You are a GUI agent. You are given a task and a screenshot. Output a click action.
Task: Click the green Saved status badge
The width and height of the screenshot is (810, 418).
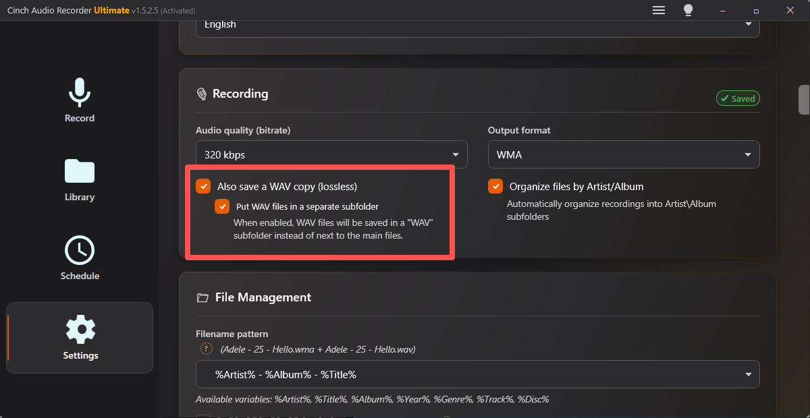738,98
